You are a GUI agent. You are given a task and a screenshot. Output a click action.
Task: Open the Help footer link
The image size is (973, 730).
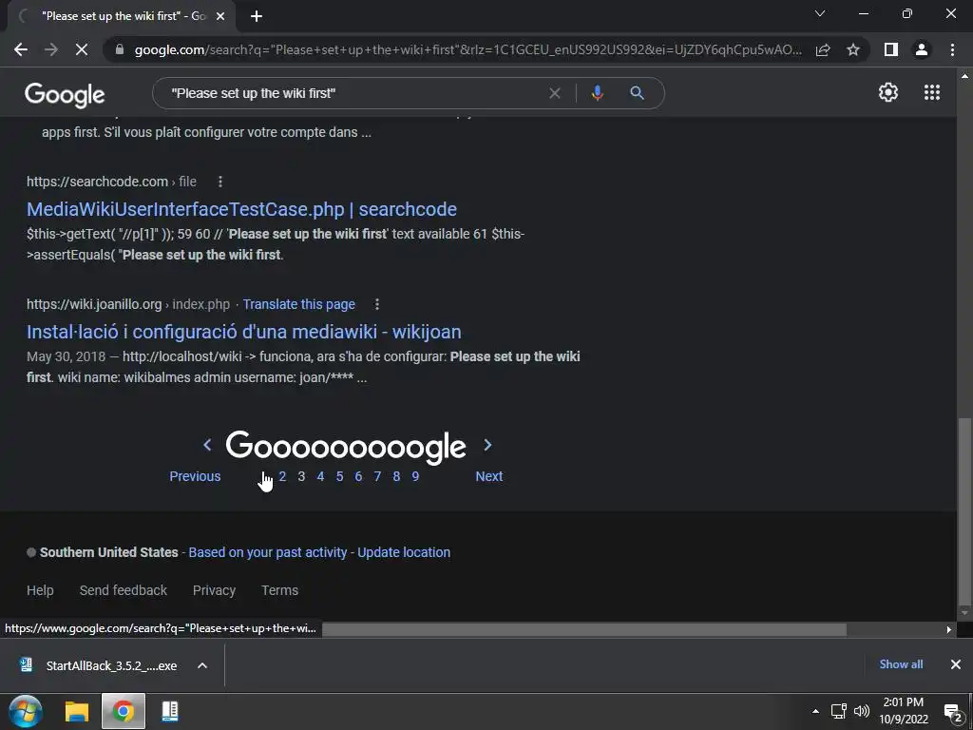[x=40, y=590]
